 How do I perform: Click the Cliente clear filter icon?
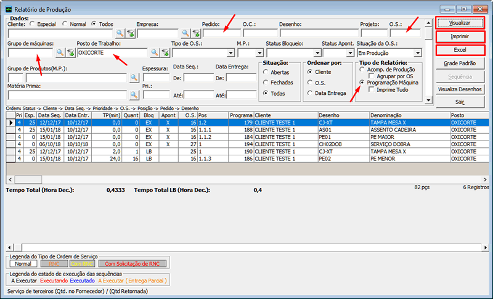(131, 33)
